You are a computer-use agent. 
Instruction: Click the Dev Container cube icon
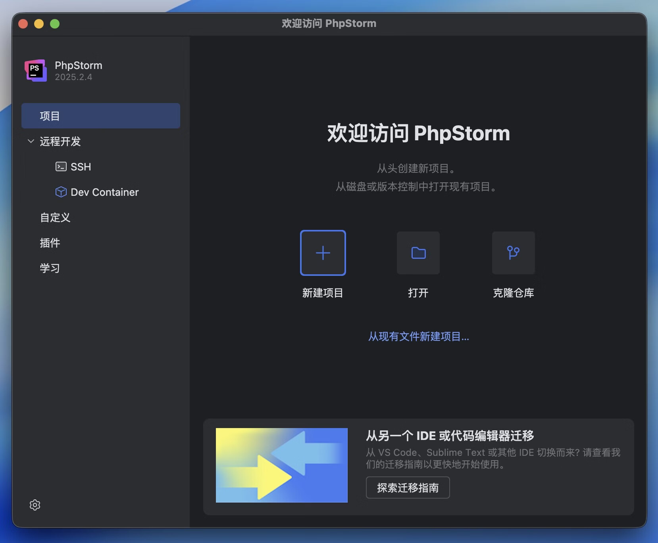(61, 192)
